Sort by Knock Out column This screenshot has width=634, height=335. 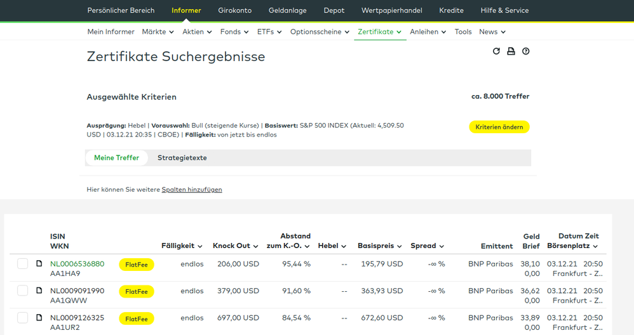(x=235, y=246)
